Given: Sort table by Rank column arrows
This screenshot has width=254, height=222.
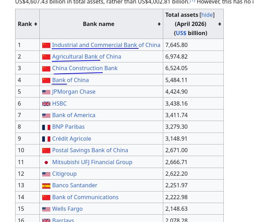Looking at the screenshot, I should [36, 24].
